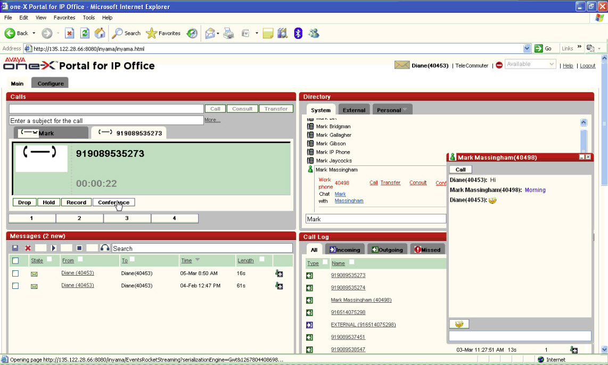Stop voicemail playback with stop icon
Screen dimensions: 608x365
click(79, 248)
